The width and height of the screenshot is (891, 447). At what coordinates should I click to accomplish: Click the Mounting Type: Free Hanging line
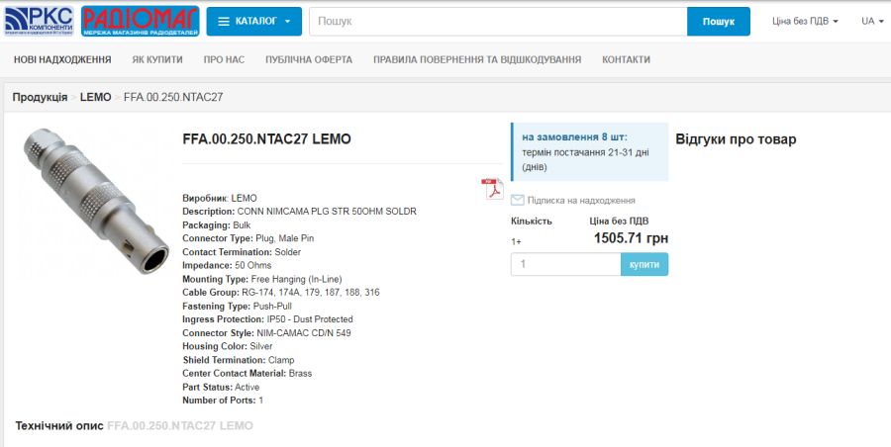(262, 279)
